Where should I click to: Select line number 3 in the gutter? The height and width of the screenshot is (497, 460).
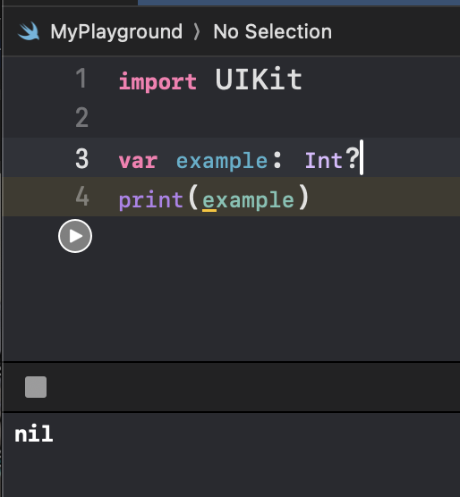[81, 158]
